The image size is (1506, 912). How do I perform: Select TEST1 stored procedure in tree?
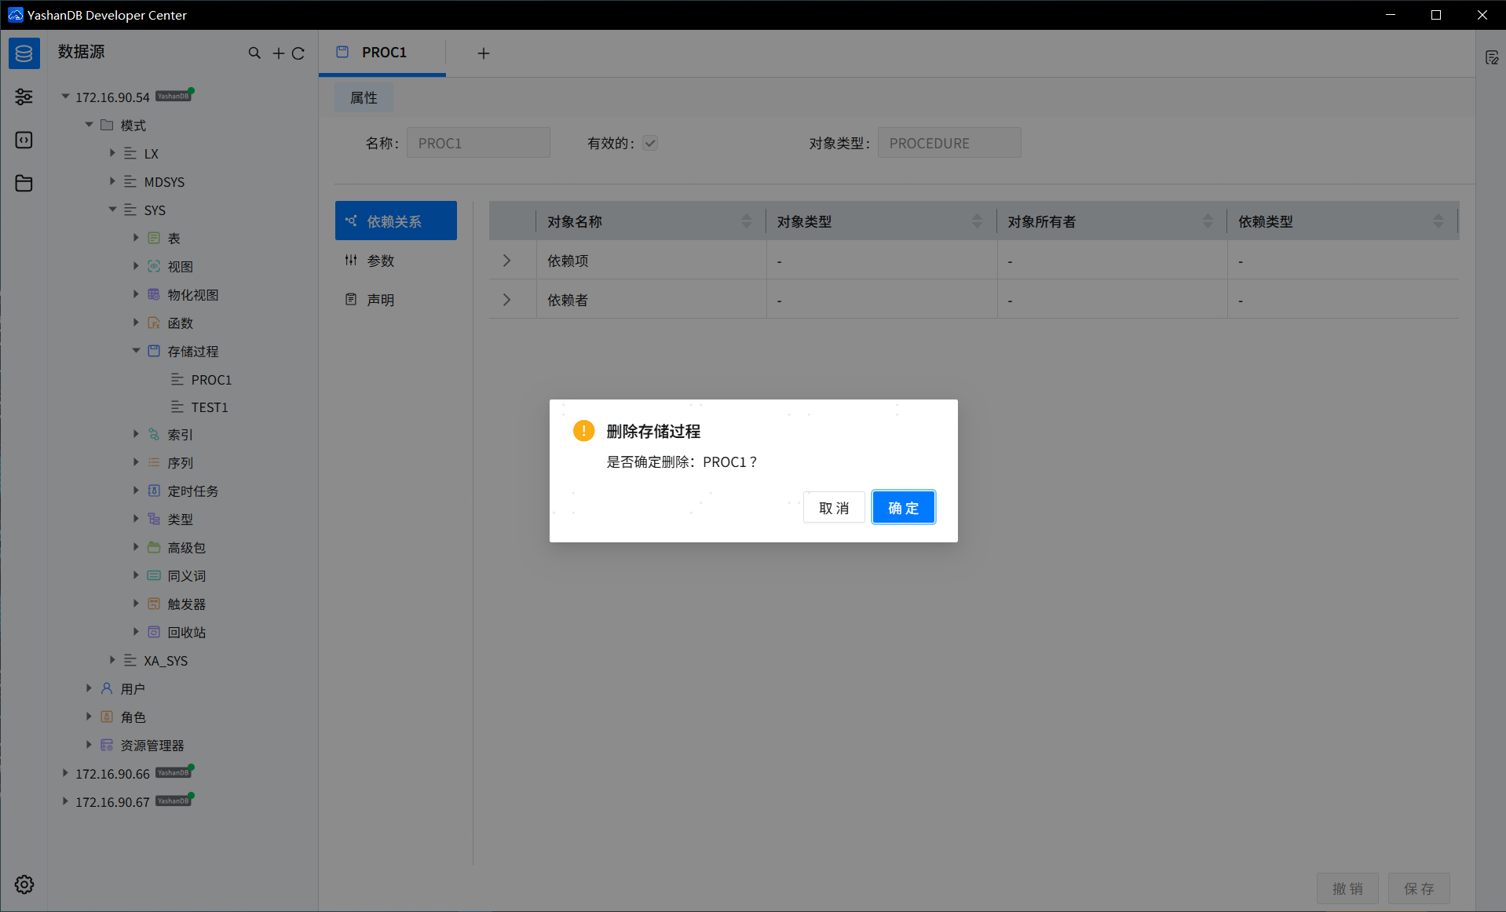pyautogui.click(x=209, y=407)
